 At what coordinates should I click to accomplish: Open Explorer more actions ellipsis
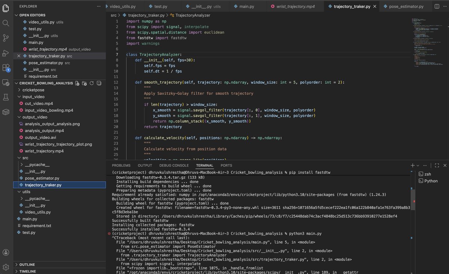tap(99, 6)
